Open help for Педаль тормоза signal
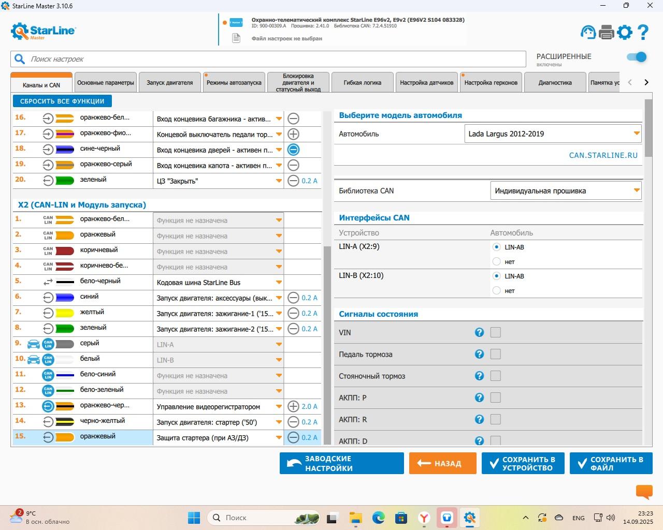 [x=479, y=354]
